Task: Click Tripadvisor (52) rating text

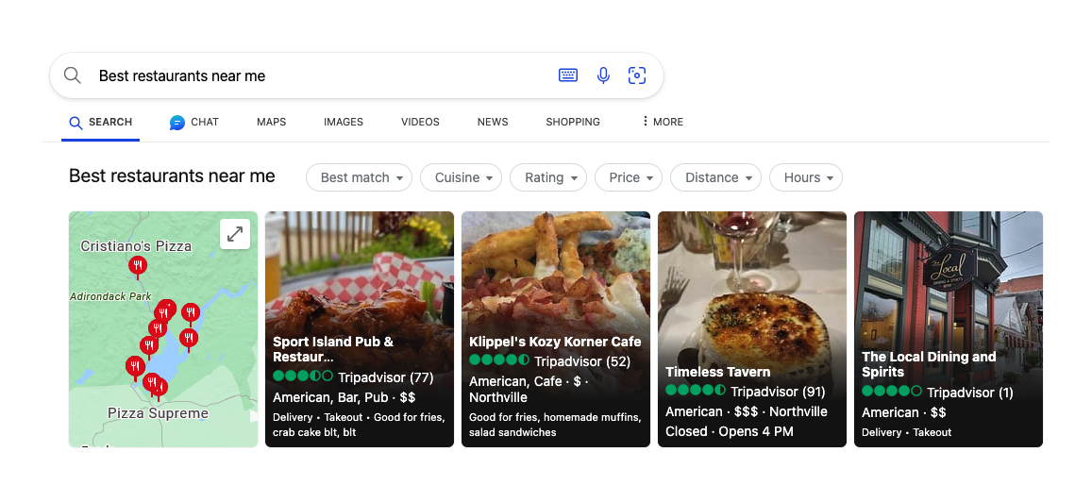Action: point(582,361)
